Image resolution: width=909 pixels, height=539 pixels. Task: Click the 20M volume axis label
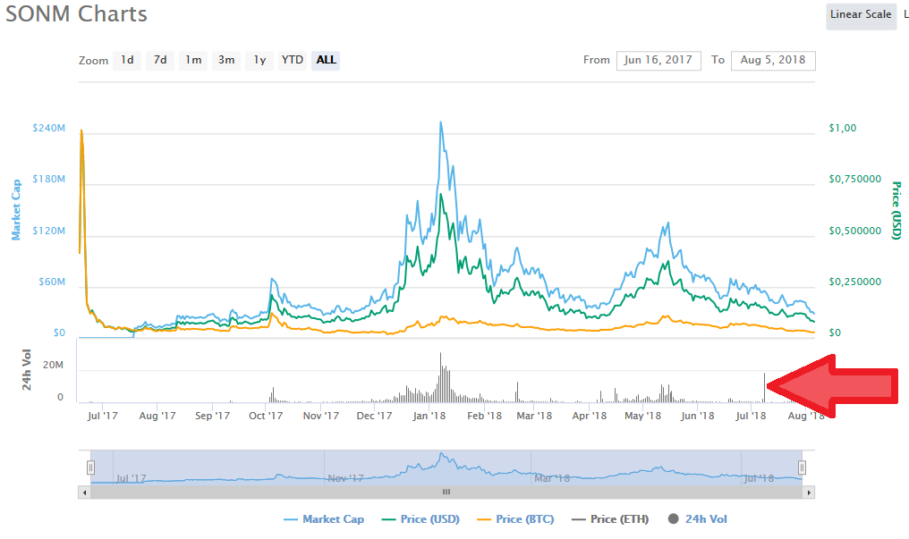point(53,366)
